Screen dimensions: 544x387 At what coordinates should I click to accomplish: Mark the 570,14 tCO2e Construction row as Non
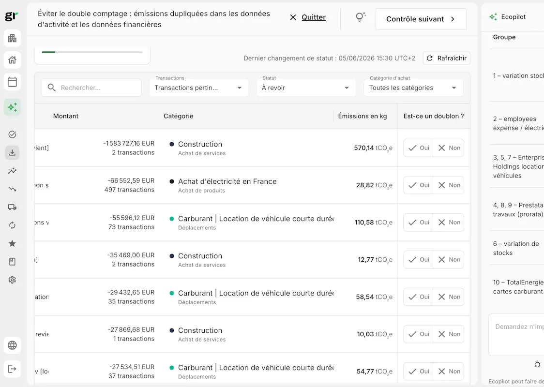point(449,148)
